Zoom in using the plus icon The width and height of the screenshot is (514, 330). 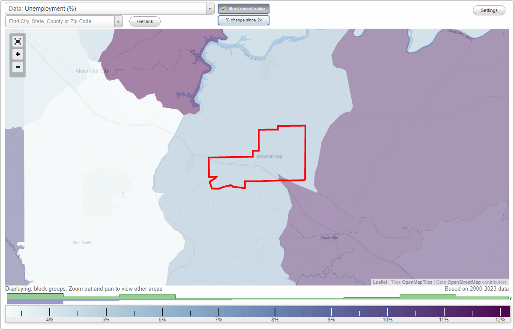point(18,54)
